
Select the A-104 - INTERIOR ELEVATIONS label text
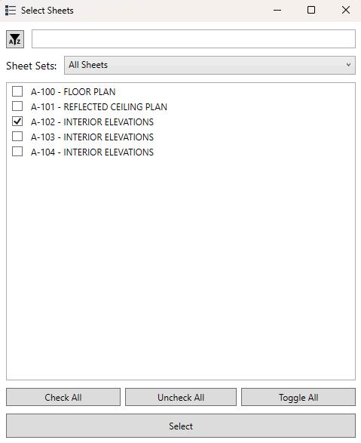tap(92, 152)
